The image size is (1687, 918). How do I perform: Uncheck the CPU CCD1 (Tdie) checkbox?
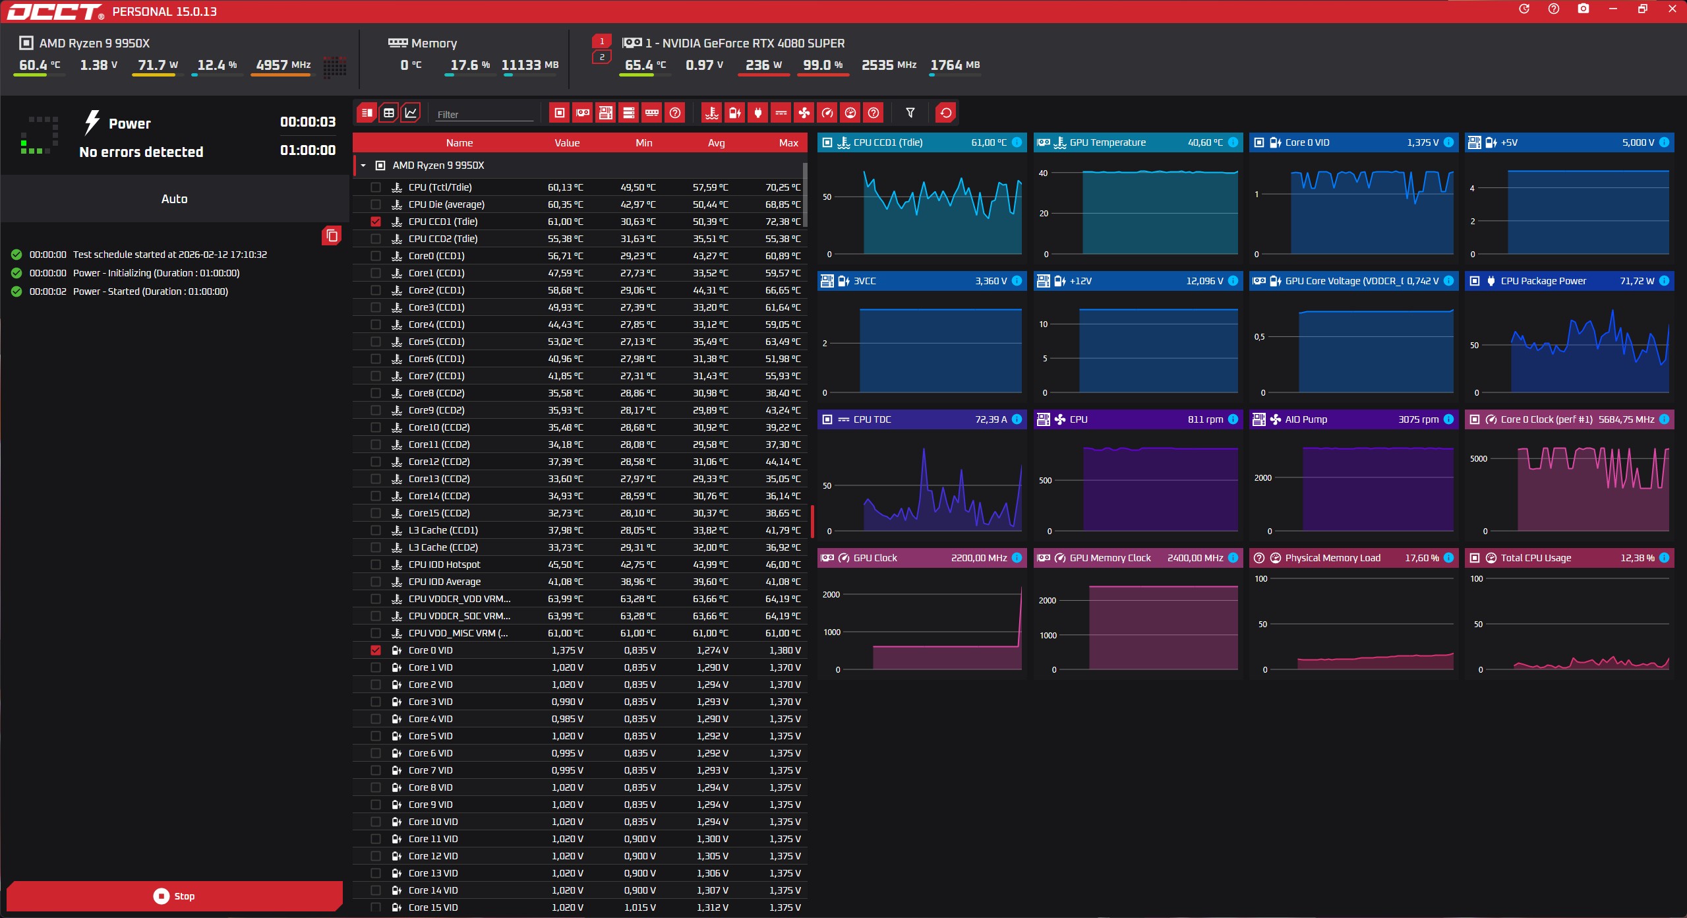[376, 222]
